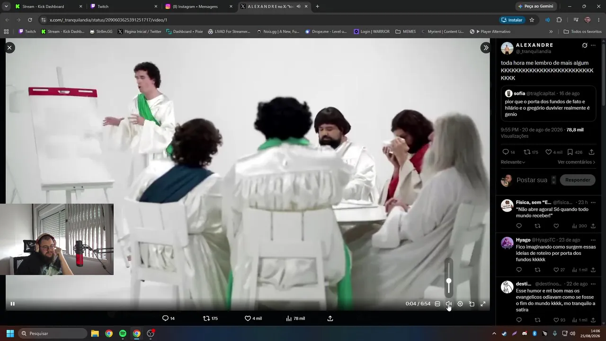Viewport: 606px width, 341px height.
Task: Open Hyago's profile avatar
Action: coord(507,243)
